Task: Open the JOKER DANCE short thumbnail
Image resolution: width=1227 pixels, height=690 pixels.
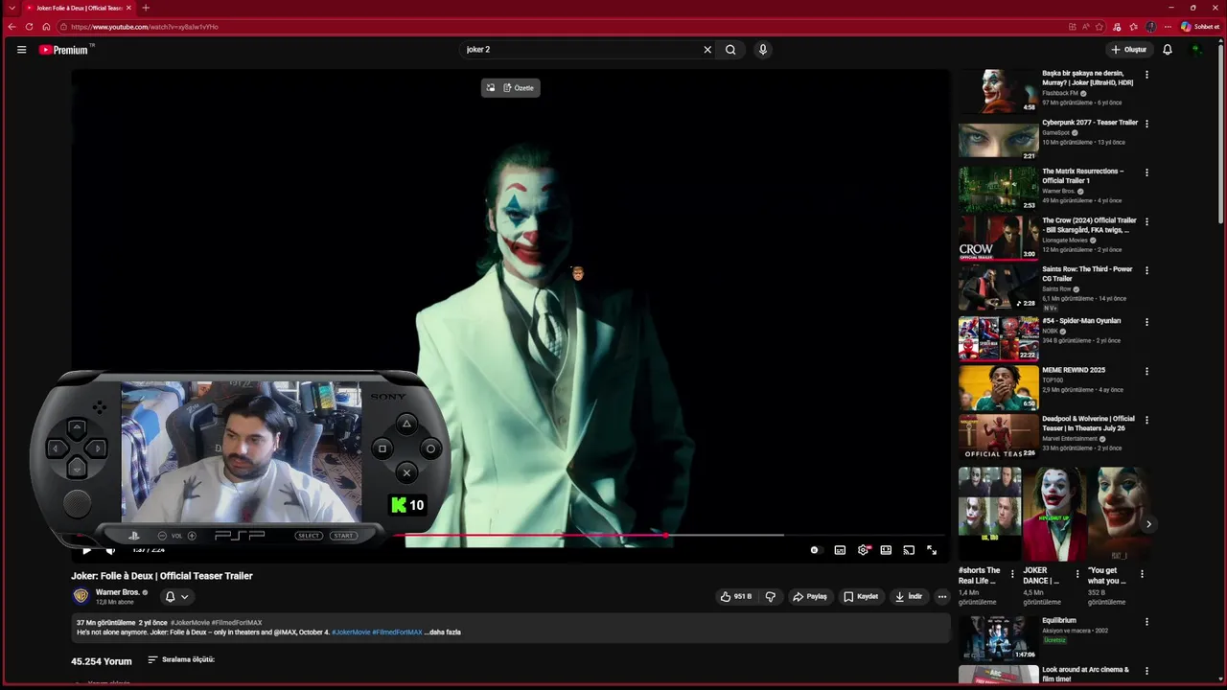Action: [1053, 514]
